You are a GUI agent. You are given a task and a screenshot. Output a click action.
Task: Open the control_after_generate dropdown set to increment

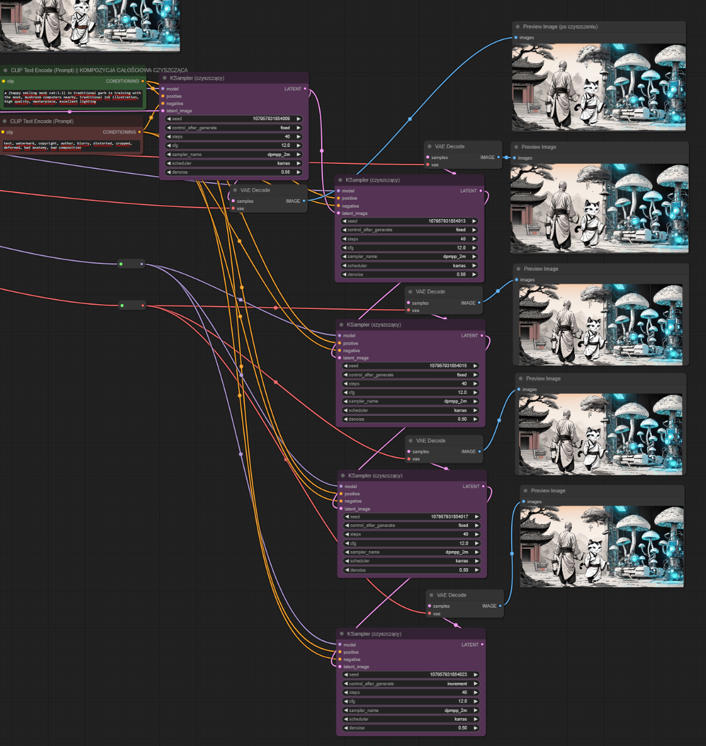click(411, 683)
